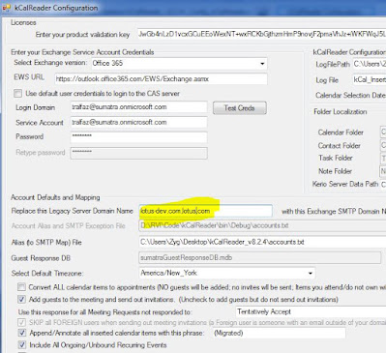Click the Kerio Server Data Path label
The width and height of the screenshot is (386, 353).
click(345, 184)
